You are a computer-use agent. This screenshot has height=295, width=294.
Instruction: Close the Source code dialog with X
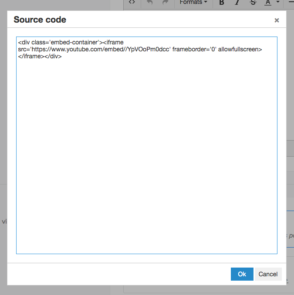277,20
